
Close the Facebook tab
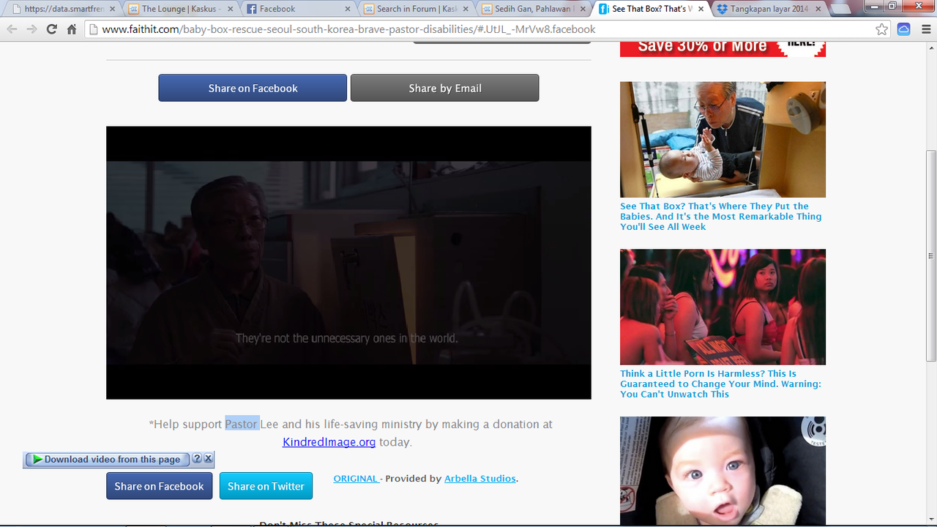(x=346, y=9)
